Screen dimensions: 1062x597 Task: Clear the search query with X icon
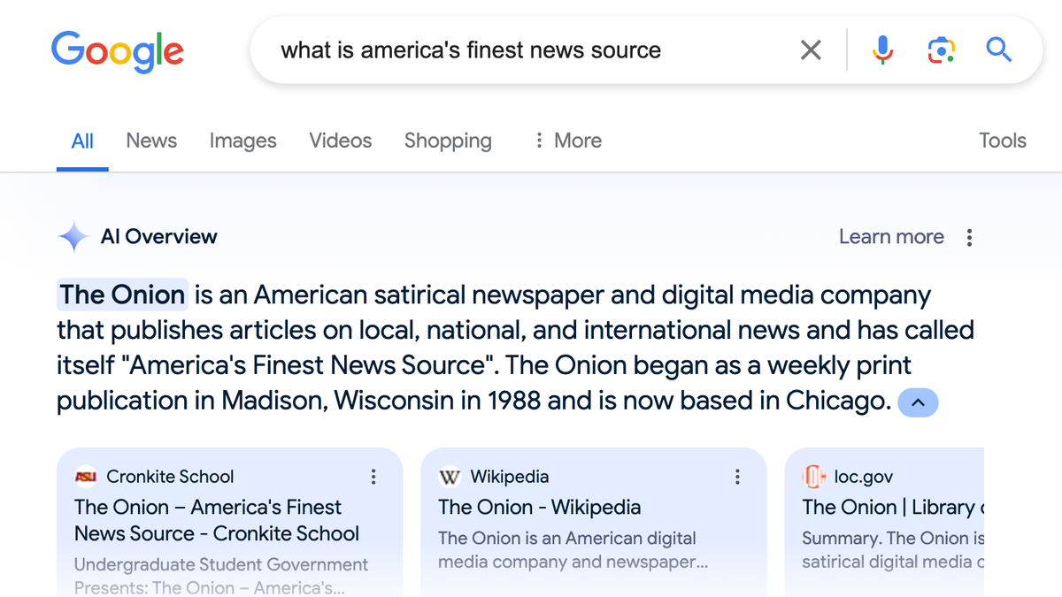(x=811, y=50)
